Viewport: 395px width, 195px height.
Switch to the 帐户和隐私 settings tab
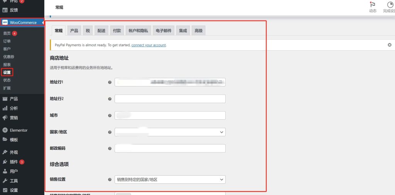[x=138, y=31]
